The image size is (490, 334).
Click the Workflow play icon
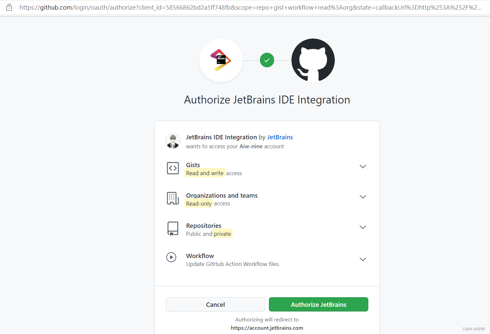coord(171,257)
